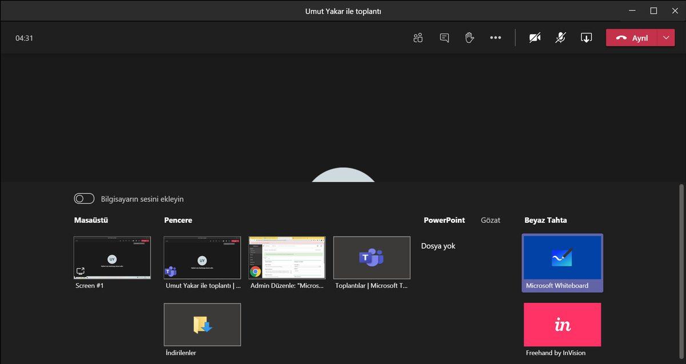Turn on the camera
The height and width of the screenshot is (364, 686).
pyautogui.click(x=535, y=37)
